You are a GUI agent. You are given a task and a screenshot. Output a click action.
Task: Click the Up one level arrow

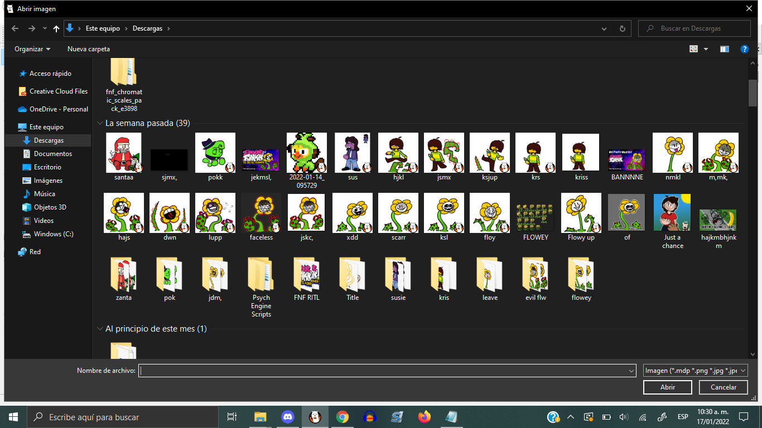56,28
